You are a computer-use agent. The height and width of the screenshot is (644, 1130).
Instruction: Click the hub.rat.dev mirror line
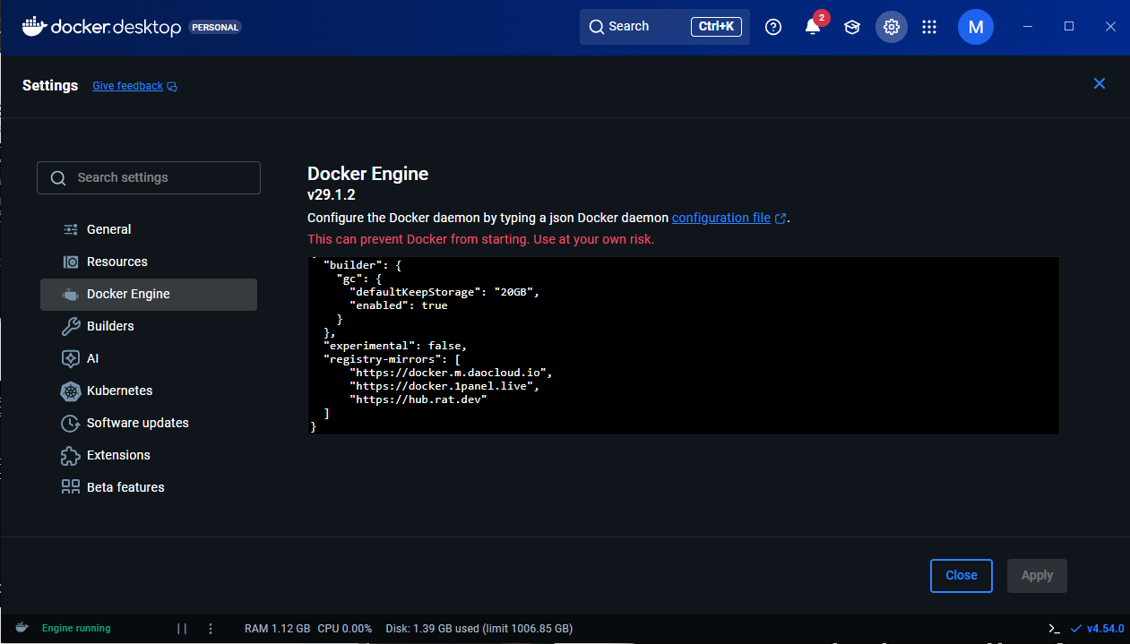point(418,399)
